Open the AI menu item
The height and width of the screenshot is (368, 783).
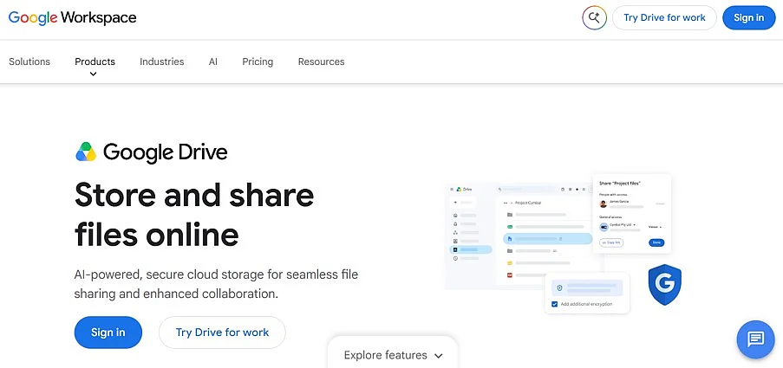pos(213,61)
